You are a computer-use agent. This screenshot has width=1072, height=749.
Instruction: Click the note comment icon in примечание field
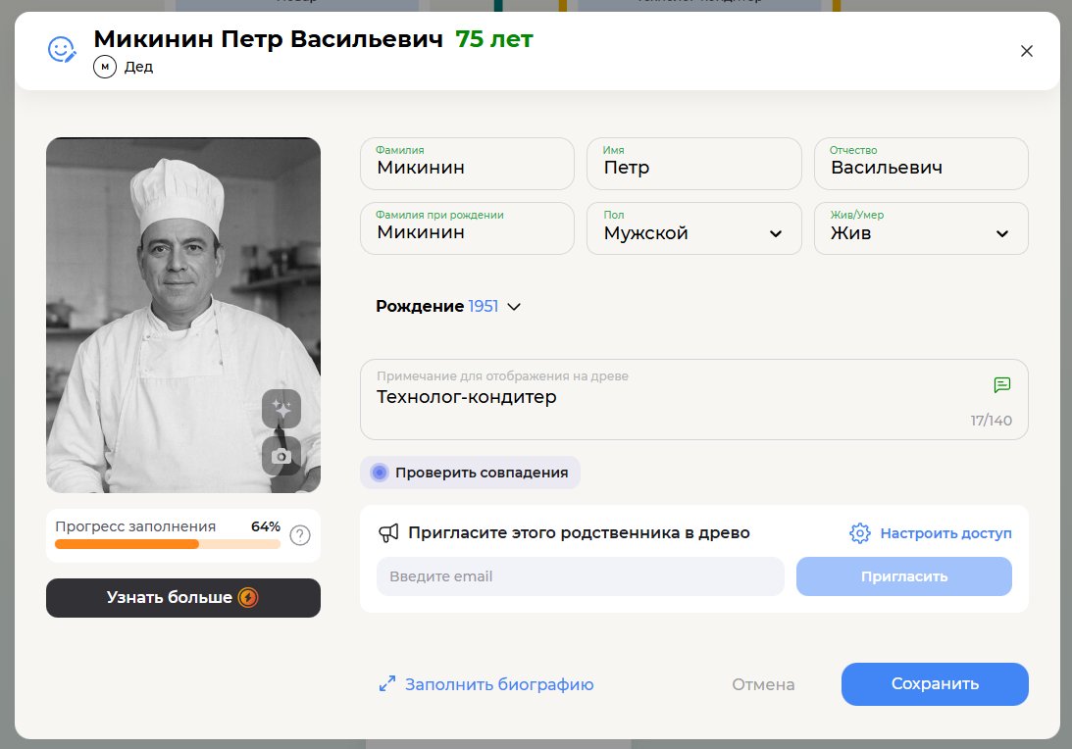[1001, 384]
